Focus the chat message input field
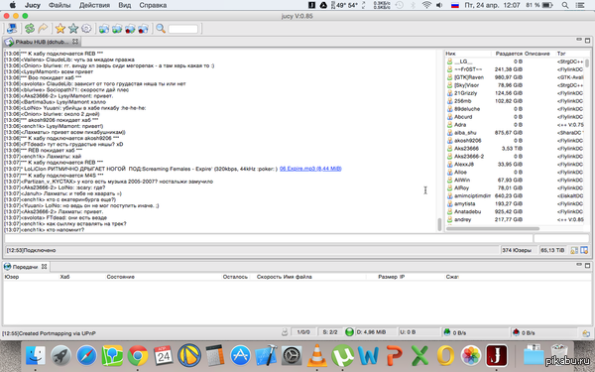The image size is (595, 372). pos(269,238)
